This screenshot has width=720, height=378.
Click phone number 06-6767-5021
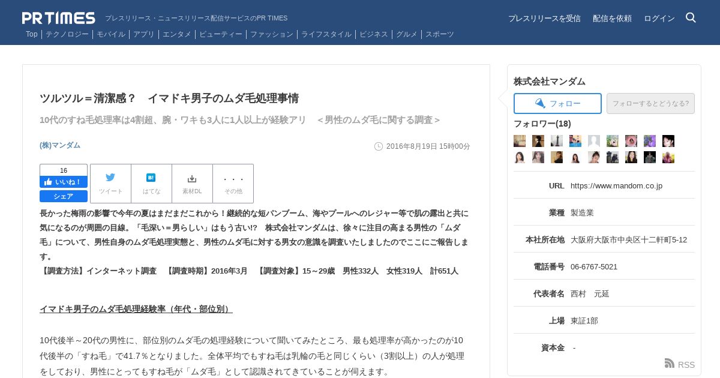click(x=594, y=266)
